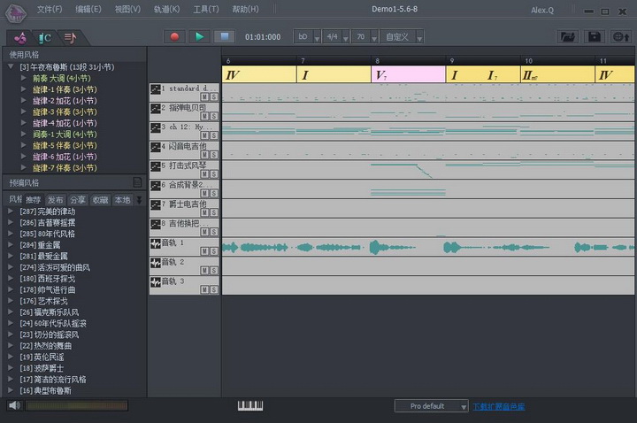The image size is (637, 423).
Task: Mute track 1 standard d
Action: [204, 97]
